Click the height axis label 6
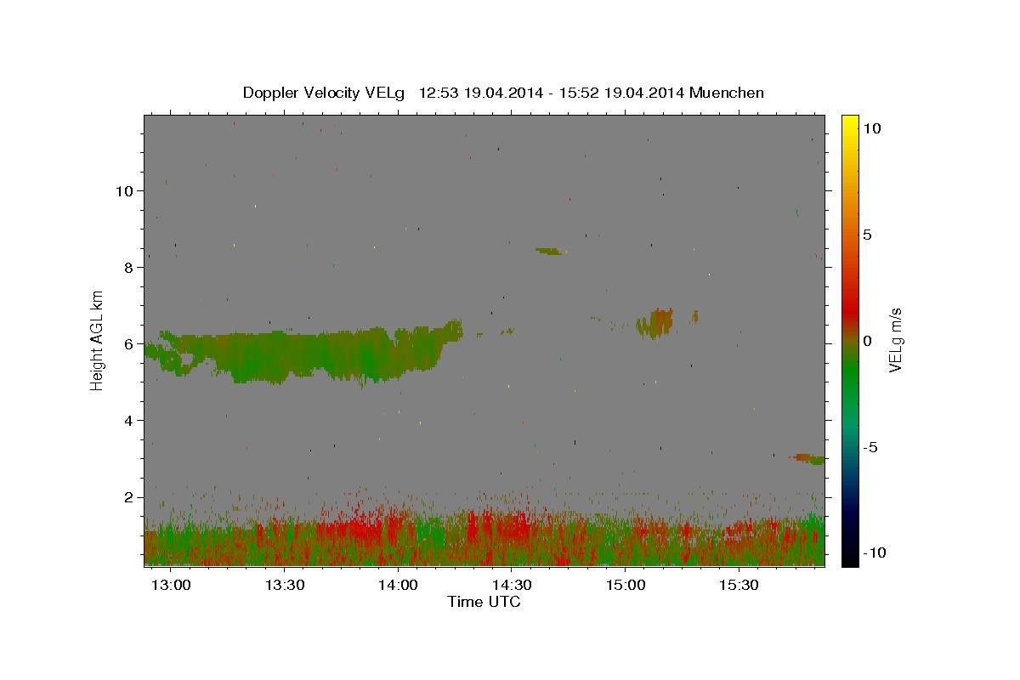Screen dimensions: 1020x680 coord(130,343)
